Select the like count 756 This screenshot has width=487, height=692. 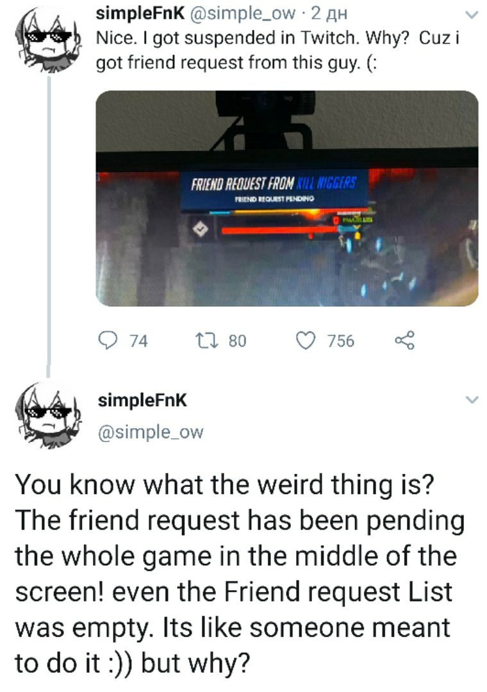(x=341, y=341)
